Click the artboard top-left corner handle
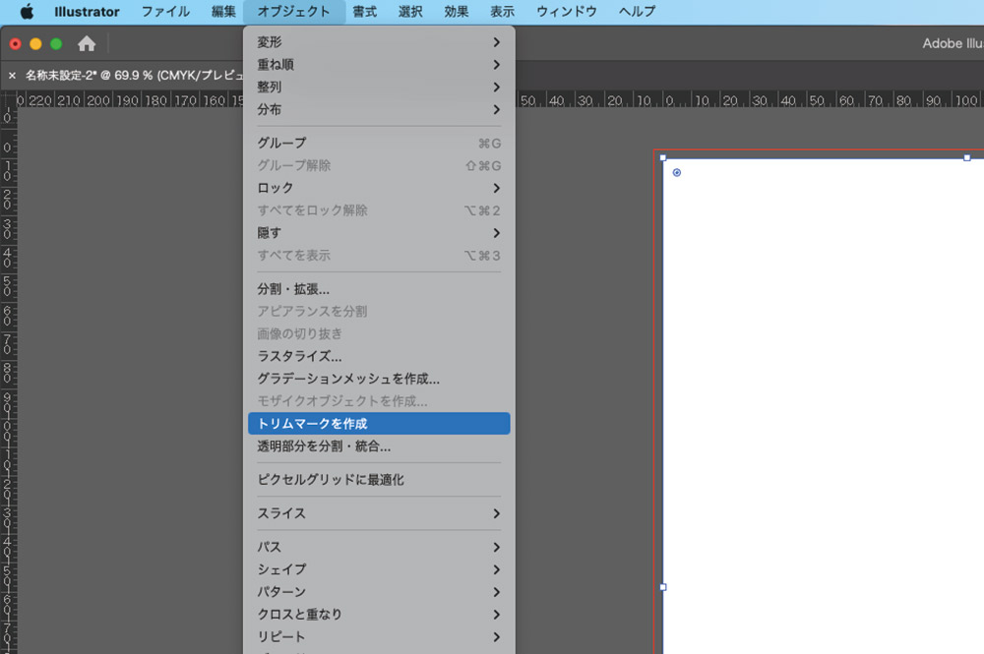 tap(663, 157)
